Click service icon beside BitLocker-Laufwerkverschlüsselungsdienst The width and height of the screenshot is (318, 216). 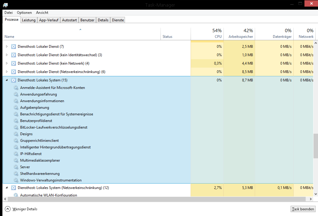coord(16,127)
